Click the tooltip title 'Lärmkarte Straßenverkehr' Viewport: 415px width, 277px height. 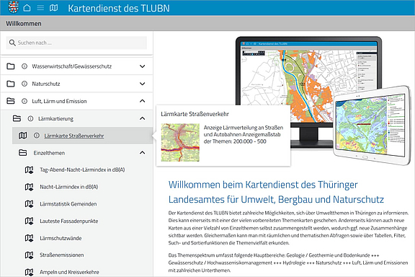click(195, 114)
